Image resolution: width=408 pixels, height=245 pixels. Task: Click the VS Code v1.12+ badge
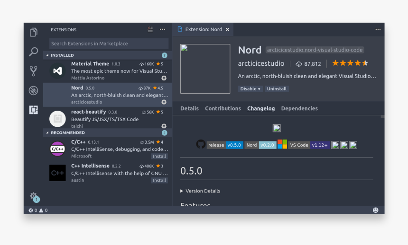(309, 145)
